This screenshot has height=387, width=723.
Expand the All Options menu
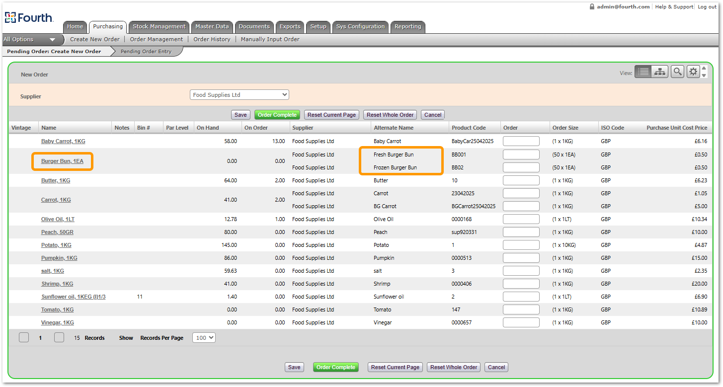30,40
